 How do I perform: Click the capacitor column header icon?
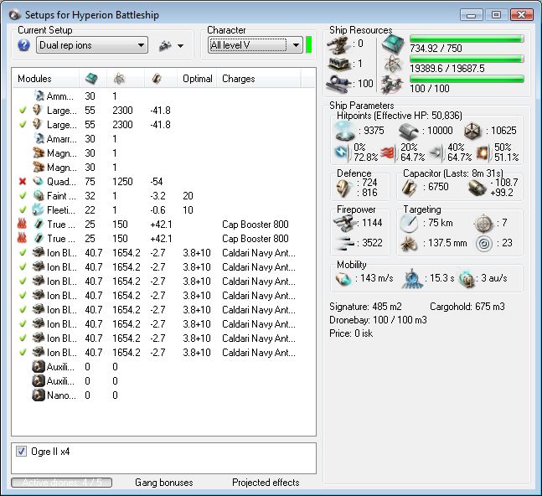coord(157,79)
